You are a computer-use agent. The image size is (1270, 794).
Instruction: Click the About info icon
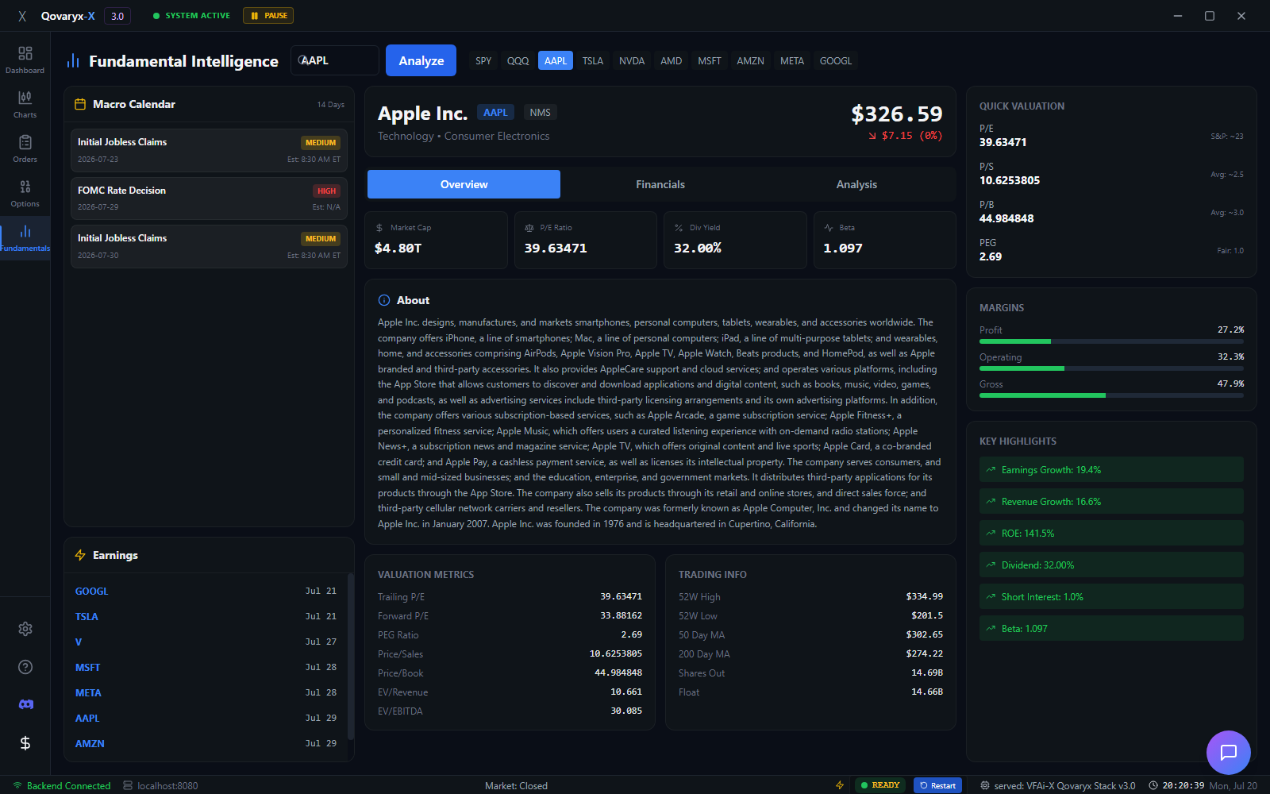pyautogui.click(x=384, y=300)
